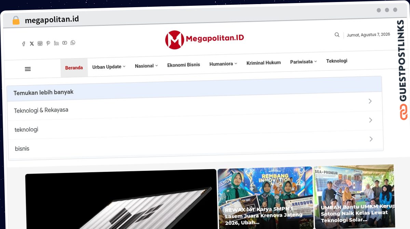Viewport: 410px width, 229px height.
Task: Open Ekonomi Bisnis section
Action: [183, 65]
